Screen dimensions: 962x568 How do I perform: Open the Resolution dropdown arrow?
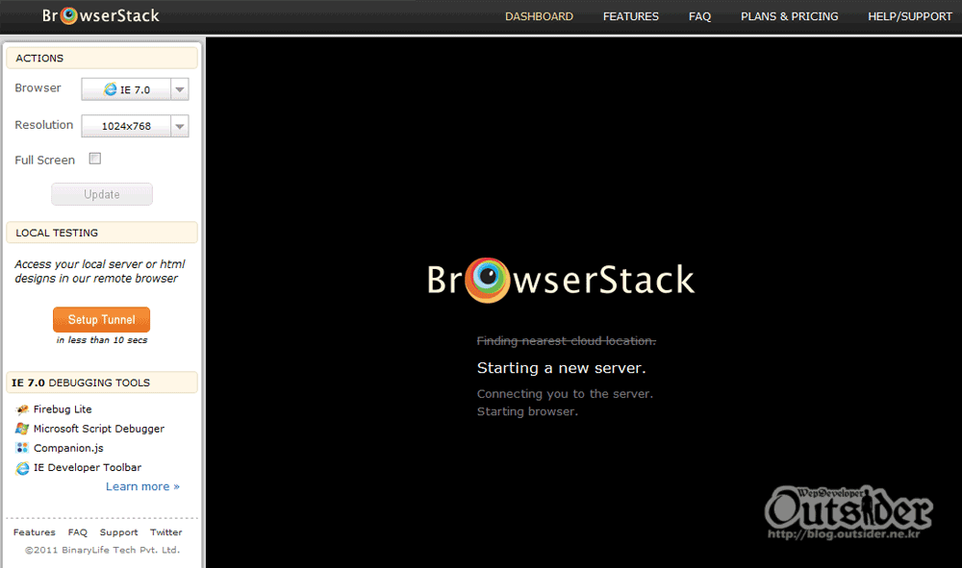pyautogui.click(x=179, y=126)
